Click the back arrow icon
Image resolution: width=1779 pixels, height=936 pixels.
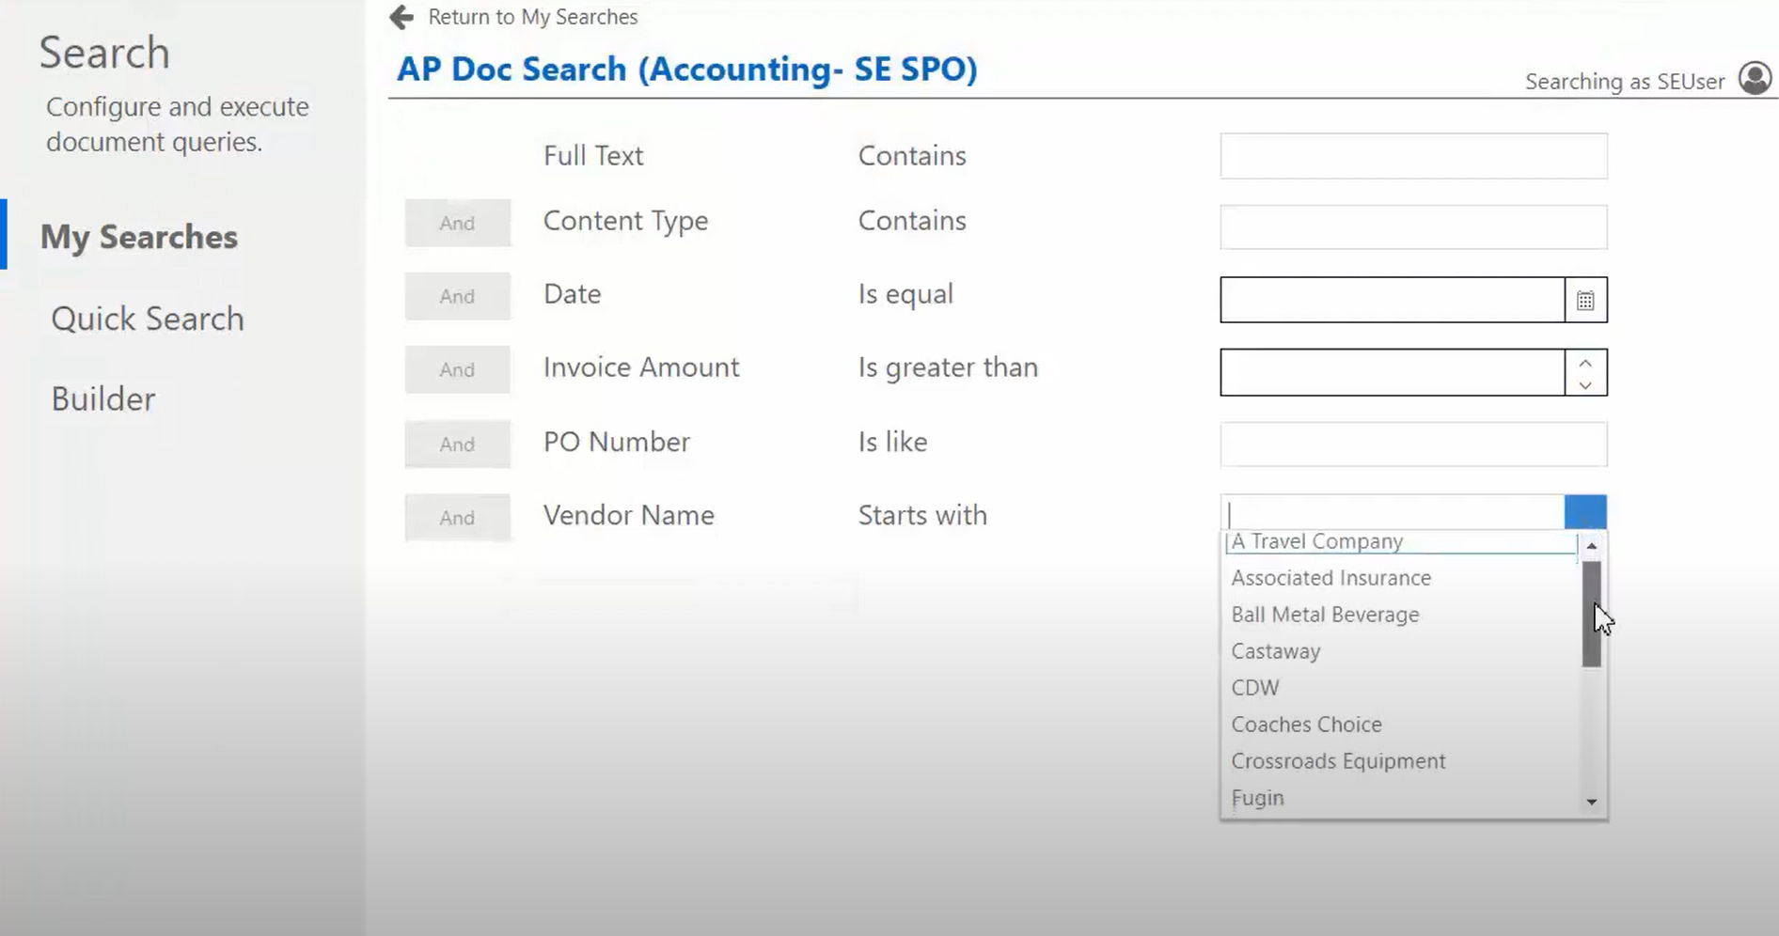click(401, 18)
